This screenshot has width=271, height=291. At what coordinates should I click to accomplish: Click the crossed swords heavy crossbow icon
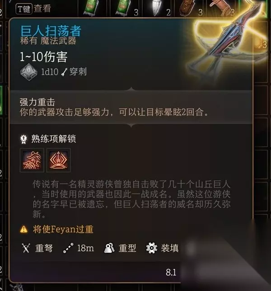click(26, 248)
